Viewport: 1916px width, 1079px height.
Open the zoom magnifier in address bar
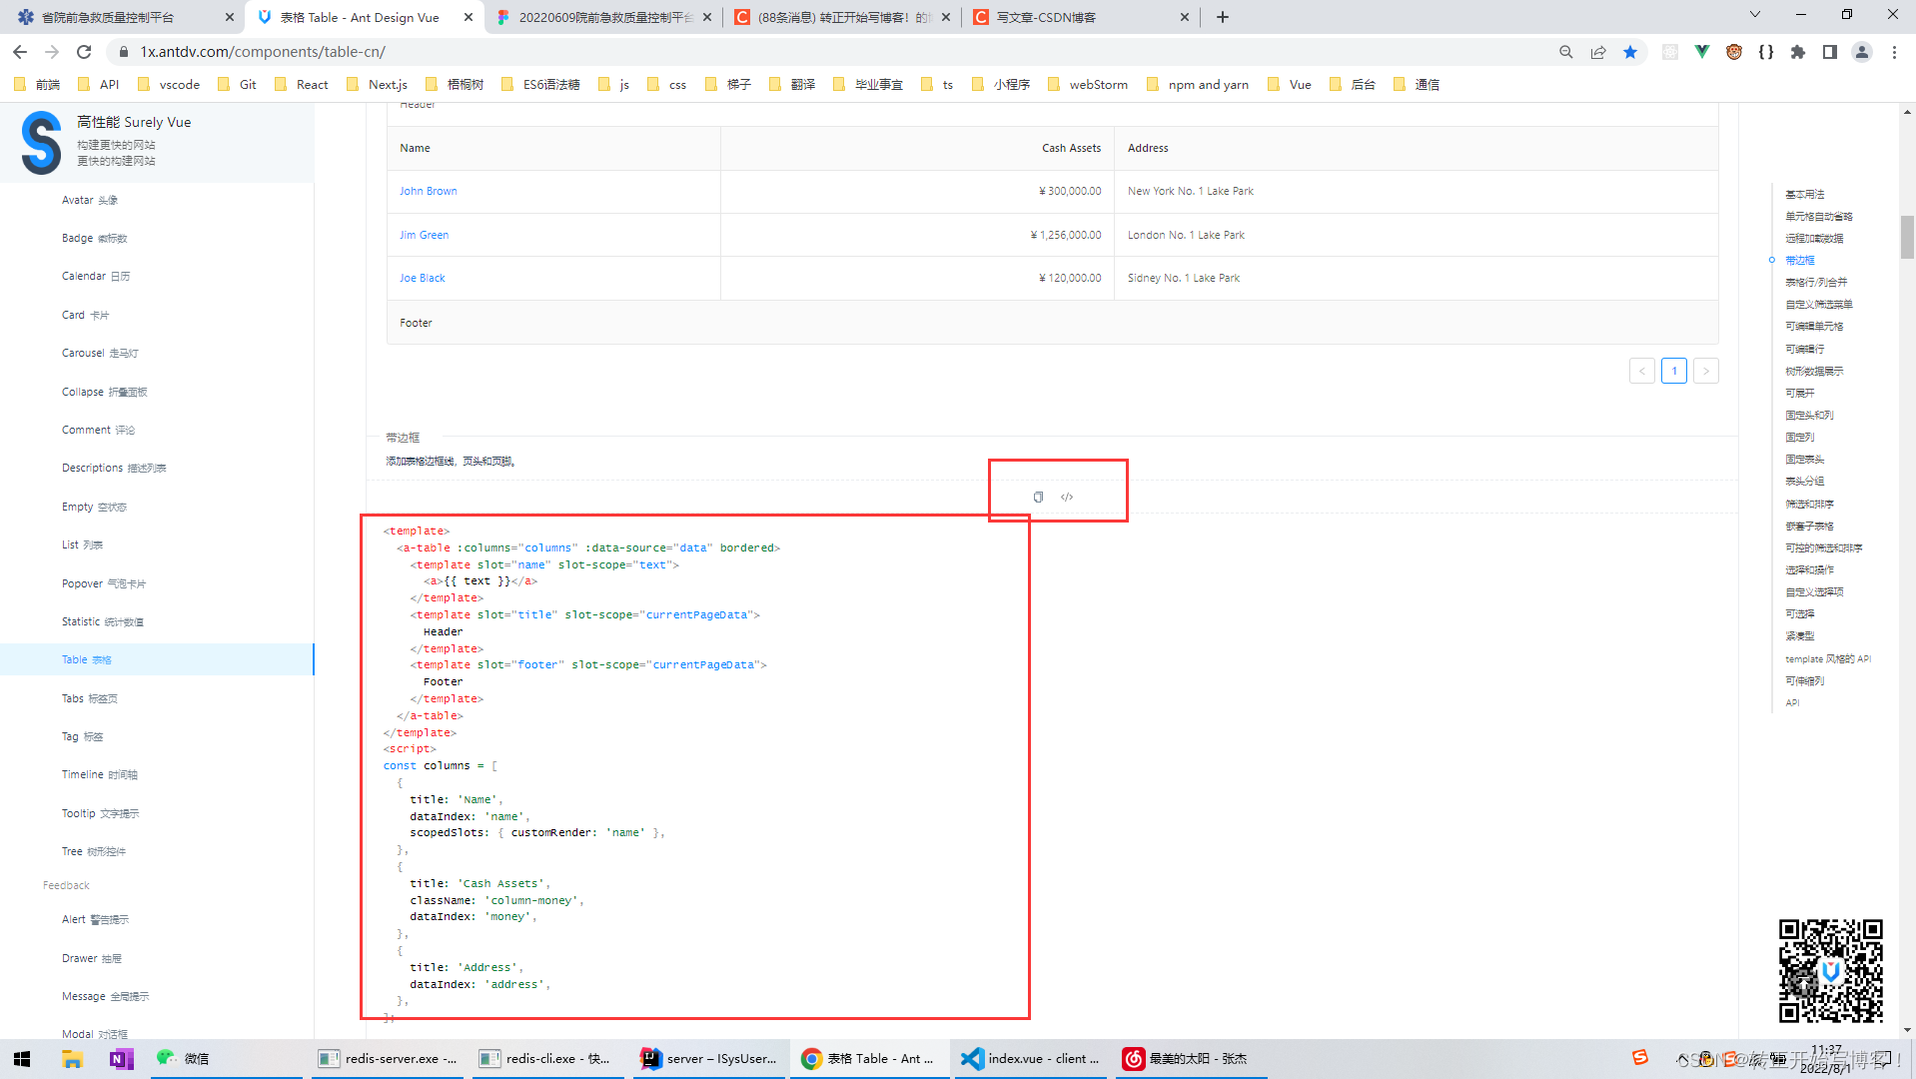1566,52
